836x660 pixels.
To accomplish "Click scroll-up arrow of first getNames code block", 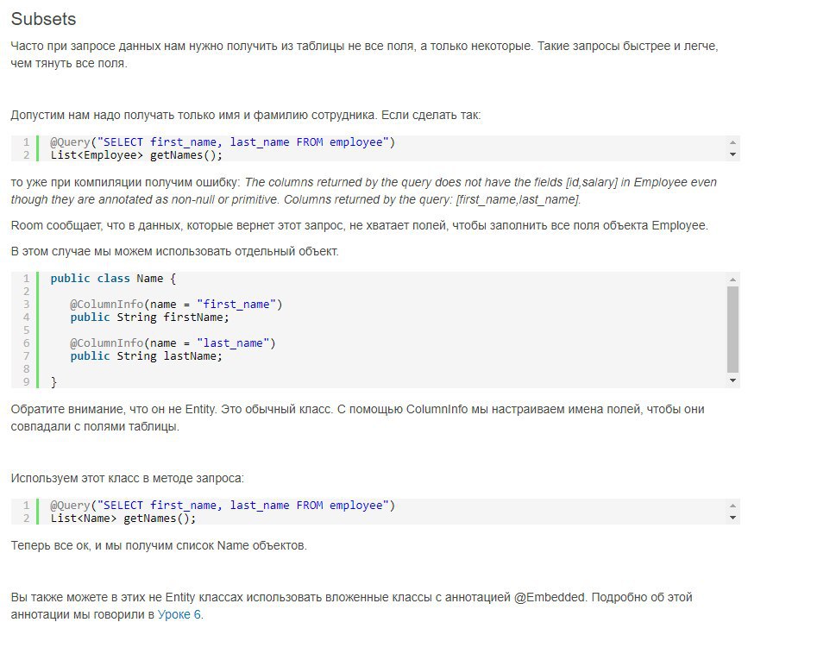I will point(732,142).
